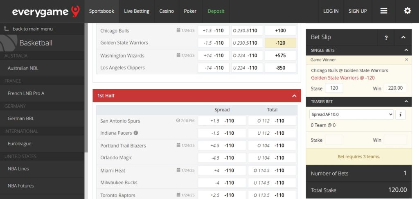
Task: Select Over 114.5 first half total
Action: point(272,170)
